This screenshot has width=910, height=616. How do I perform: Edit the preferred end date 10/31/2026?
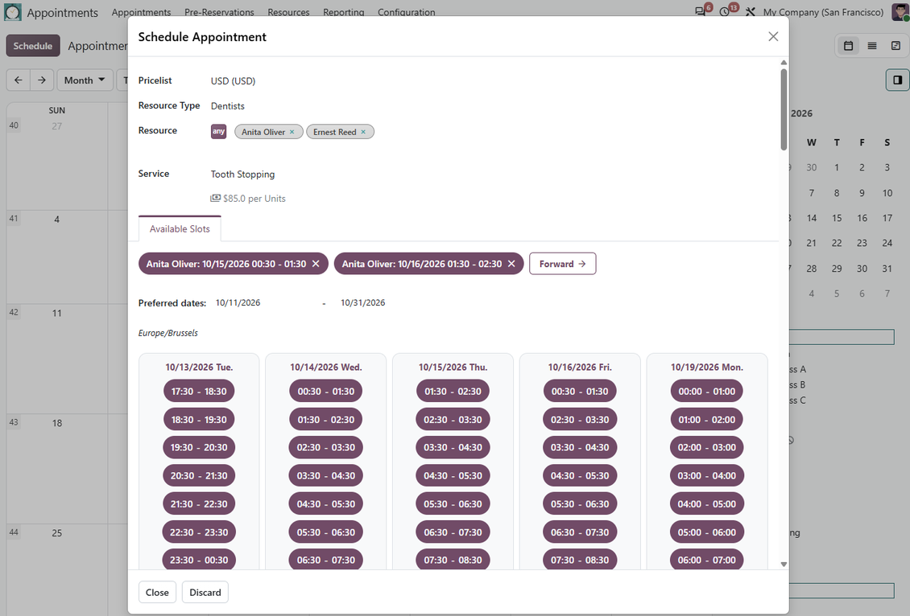(x=362, y=302)
